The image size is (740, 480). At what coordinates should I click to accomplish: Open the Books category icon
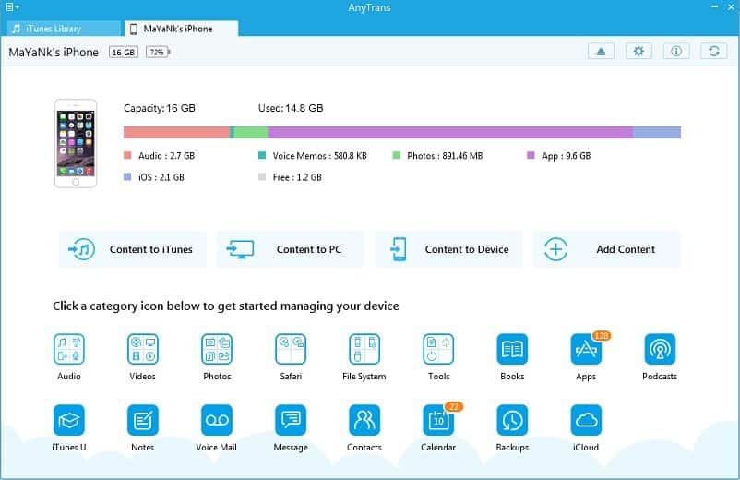tap(512, 349)
